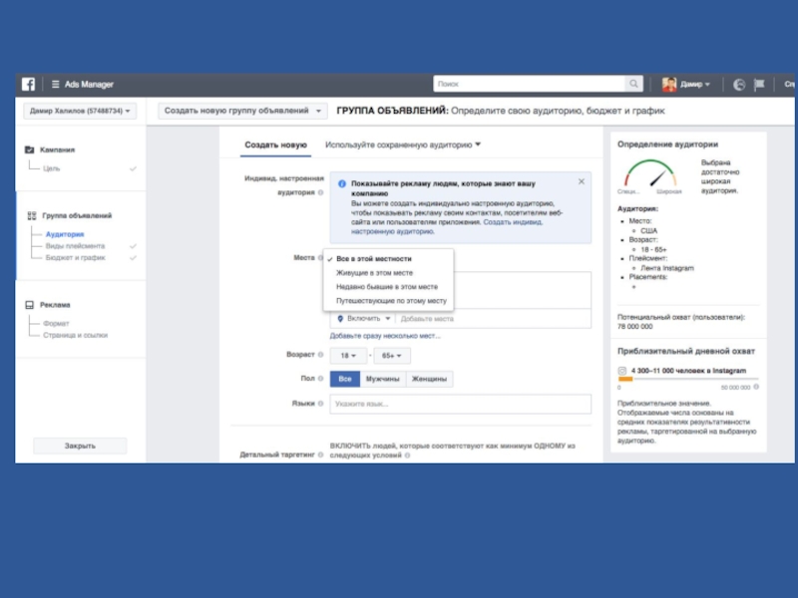Type in the Поиск search field
This screenshot has width=798, height=598.
530,84
